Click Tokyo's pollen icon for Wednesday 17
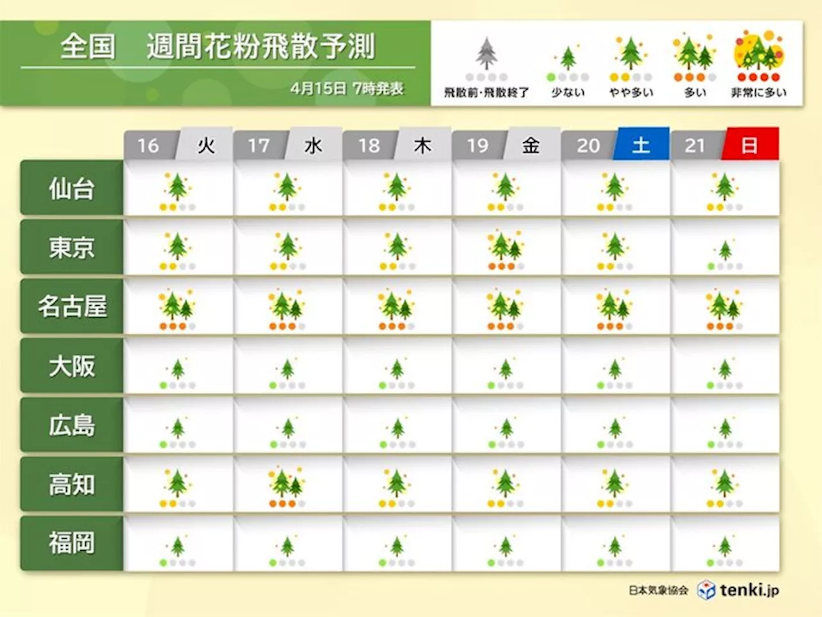The height and width of the screenshot is (617, 822). click(287, 250)
